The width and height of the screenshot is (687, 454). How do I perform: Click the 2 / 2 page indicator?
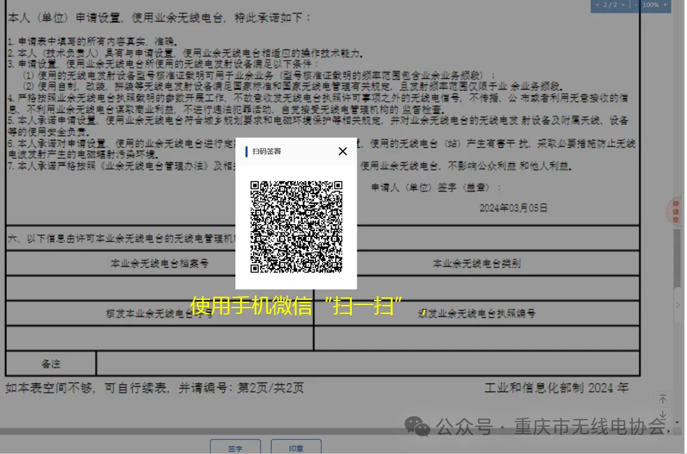[610, 5]
